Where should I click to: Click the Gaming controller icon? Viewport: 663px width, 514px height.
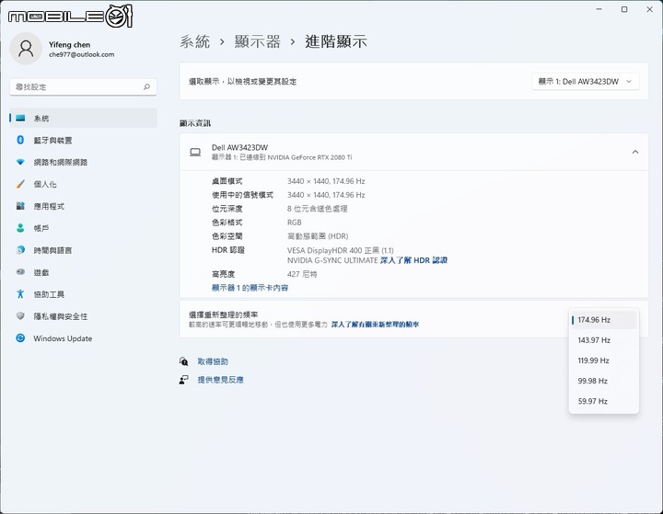coord(20,272)
